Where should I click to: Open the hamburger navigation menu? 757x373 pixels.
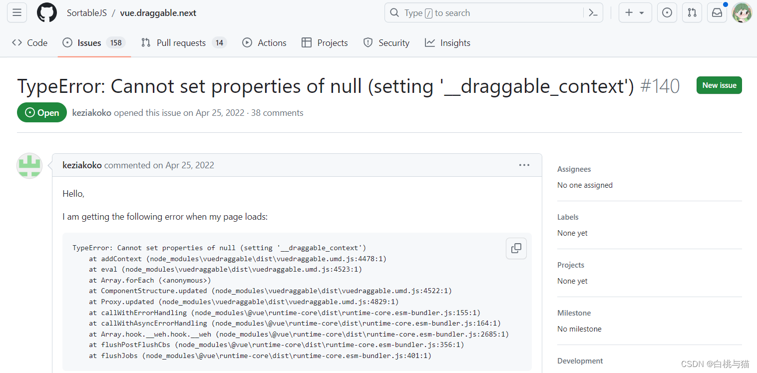17,13
